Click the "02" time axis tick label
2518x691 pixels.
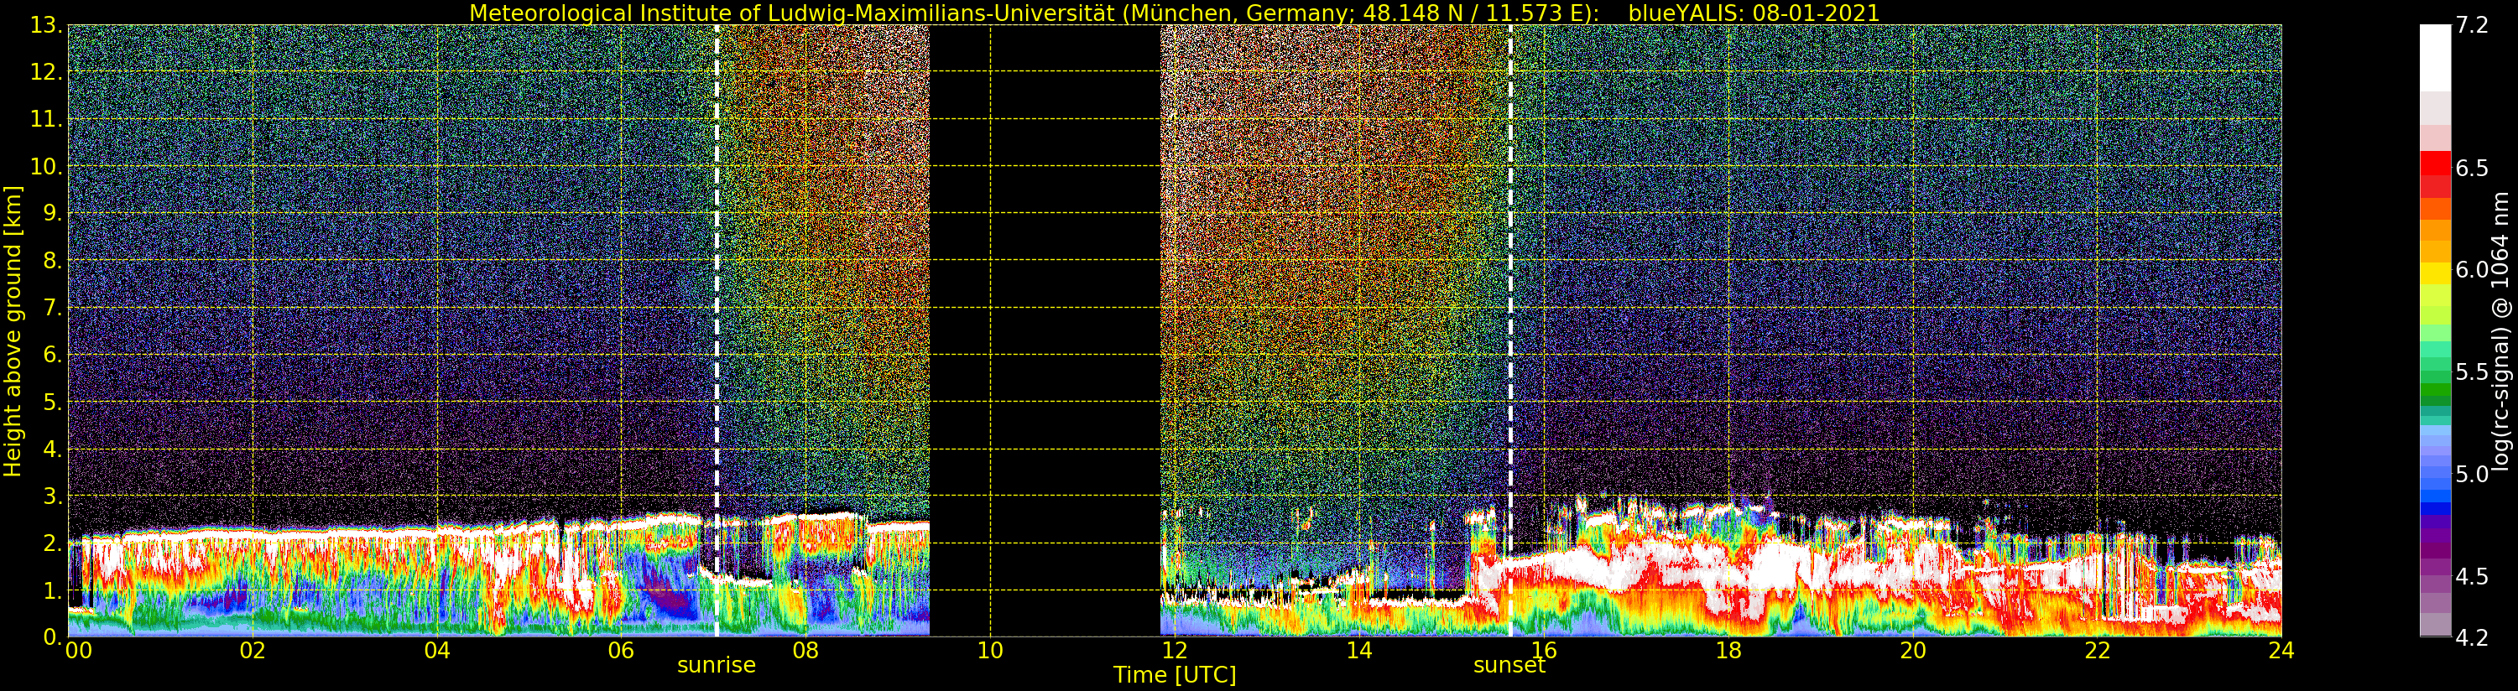253,651
